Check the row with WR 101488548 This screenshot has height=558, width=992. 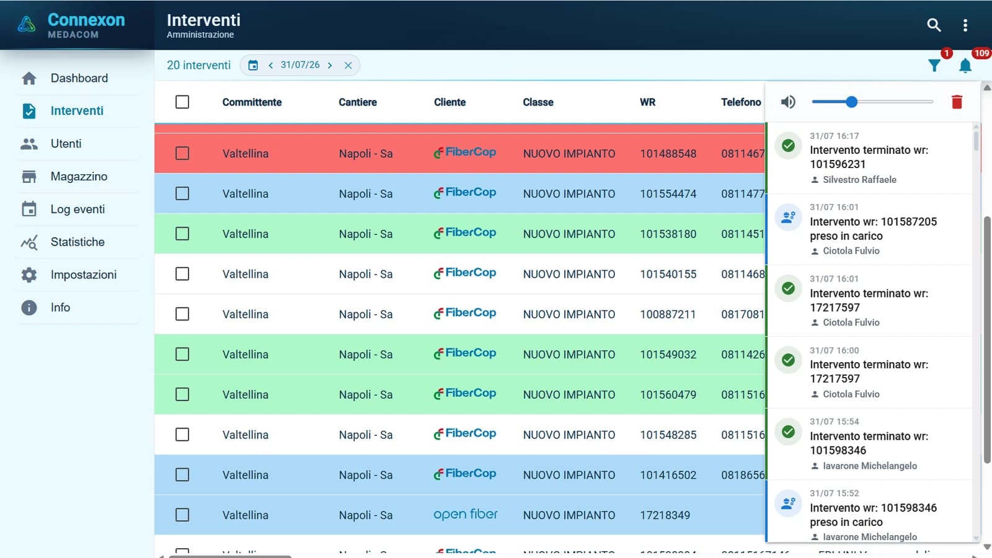tap(182, 153)
